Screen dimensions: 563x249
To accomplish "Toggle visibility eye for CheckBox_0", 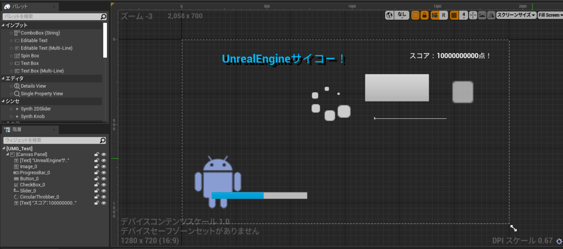I will click(104, 185).
